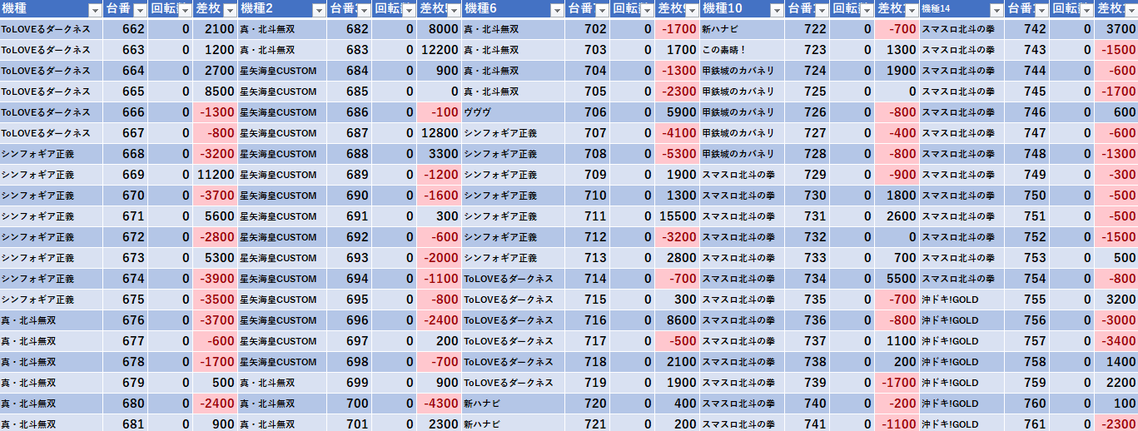Select the ヴヴヴ machine name cell
The height and width of the screenshot is (431, 1138).
click(x=513, y=112)
